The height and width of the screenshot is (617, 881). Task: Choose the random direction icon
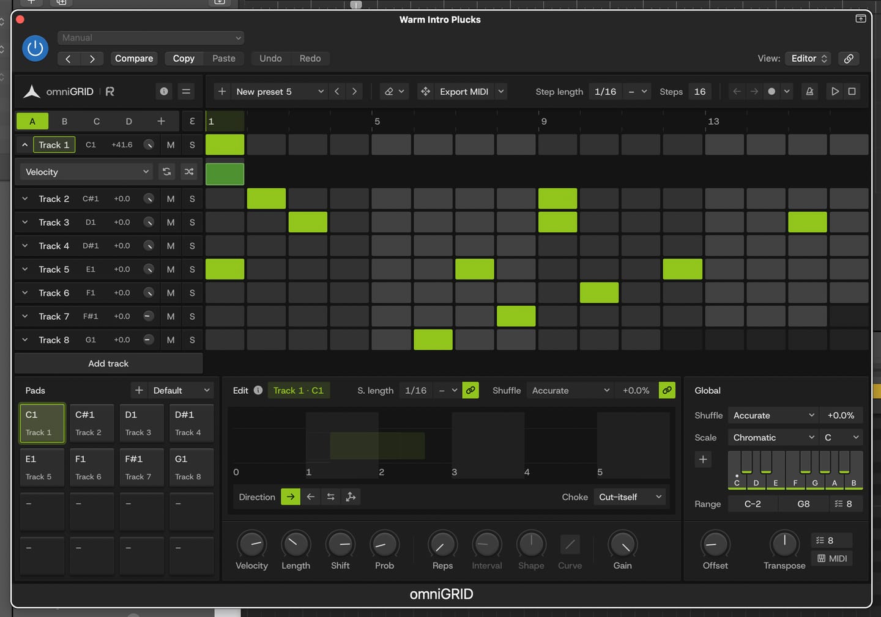[x=351, y=497]
